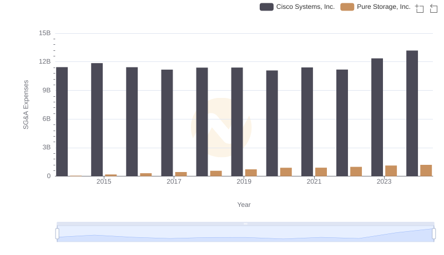Click the Cisco bar for 2023
This screenshot has height=255, width=444.
pyautogui.click(x=377, y=117)
